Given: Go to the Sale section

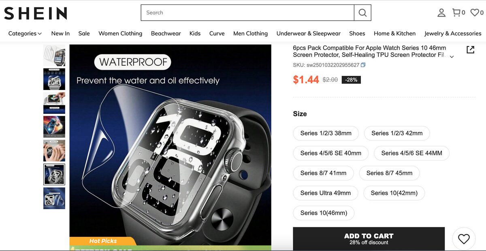Looking at the screenshot, I should (x=84, y=33).
